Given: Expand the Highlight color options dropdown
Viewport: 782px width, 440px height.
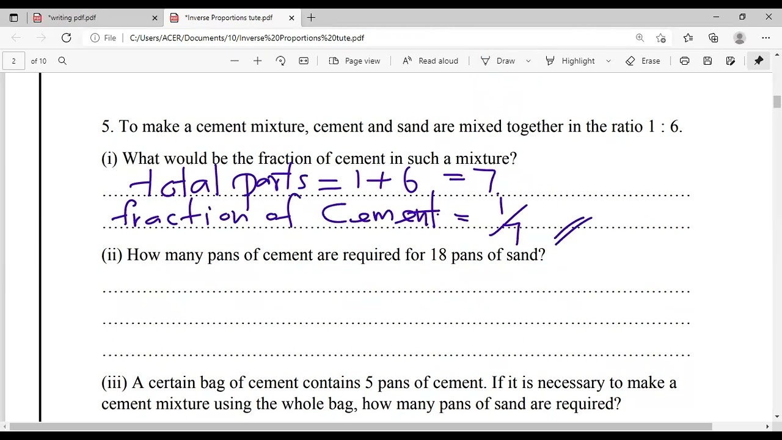Looking at the screenshot, I should tap(608, 61).
